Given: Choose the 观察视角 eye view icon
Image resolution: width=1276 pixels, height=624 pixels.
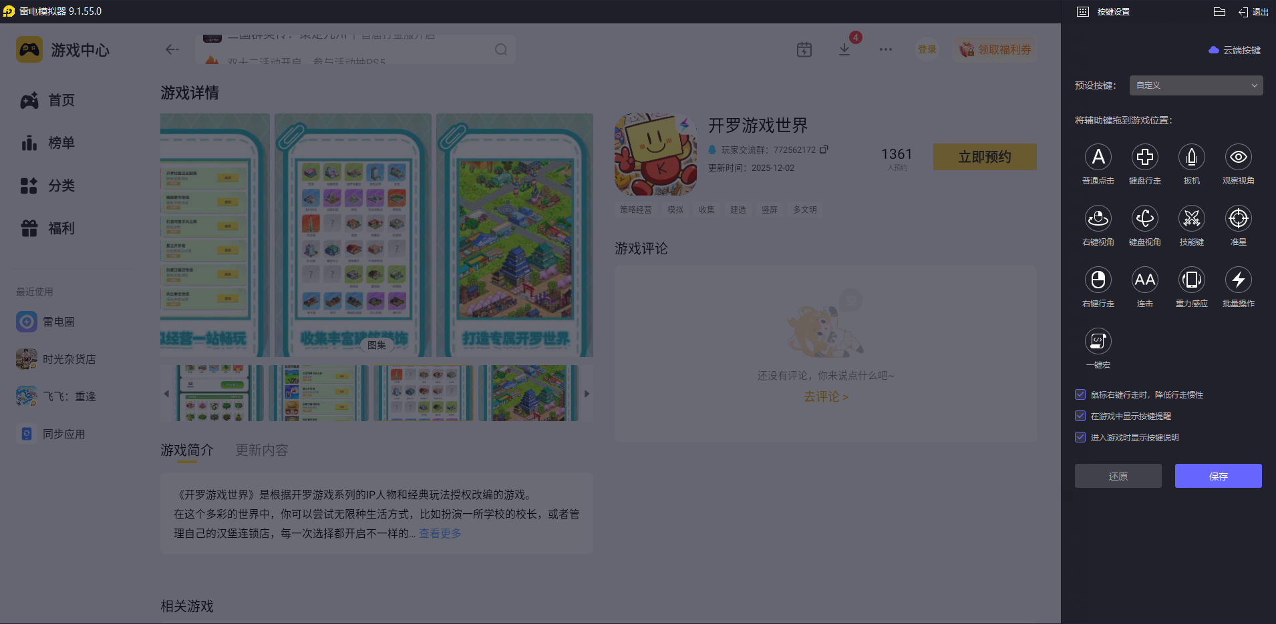Looking at the screenshot, I should [x=1238, y=157].
